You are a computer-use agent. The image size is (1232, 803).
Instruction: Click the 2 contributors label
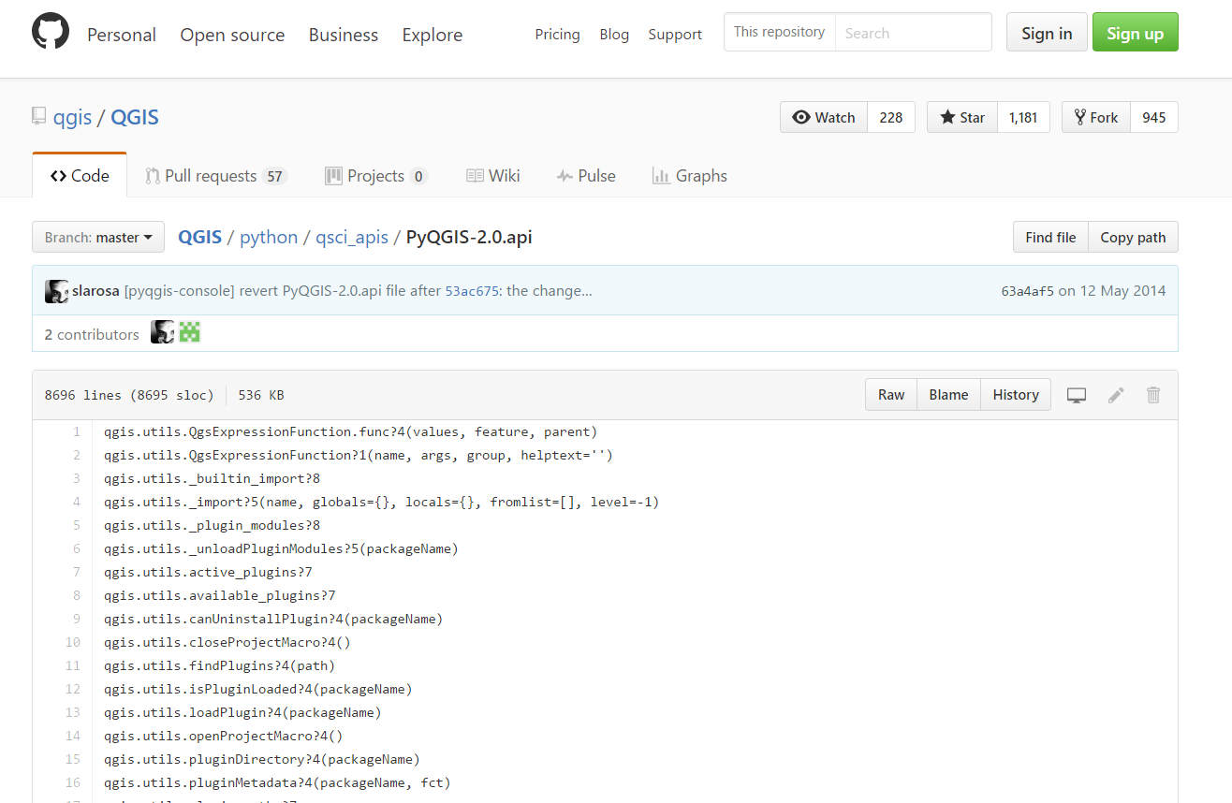pos(92,334)
